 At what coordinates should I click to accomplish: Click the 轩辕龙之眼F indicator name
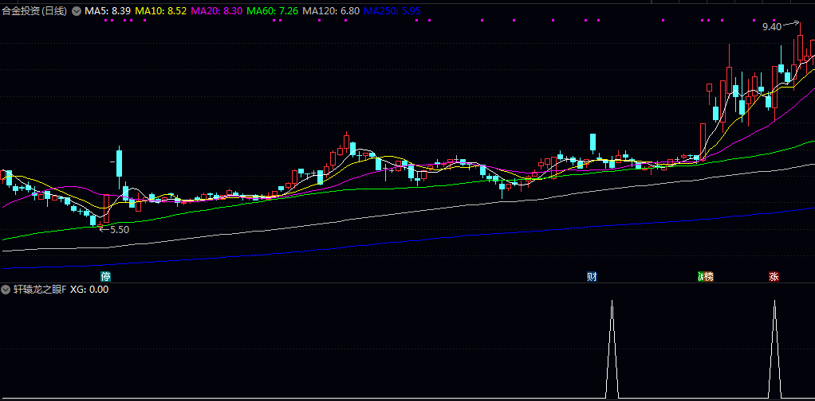[x=40, y=290]
